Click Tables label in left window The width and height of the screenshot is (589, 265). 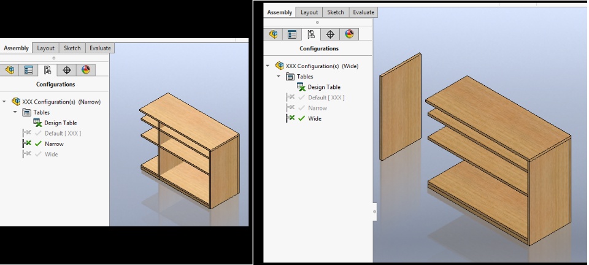pyautogui.click(x=41, y=112)
